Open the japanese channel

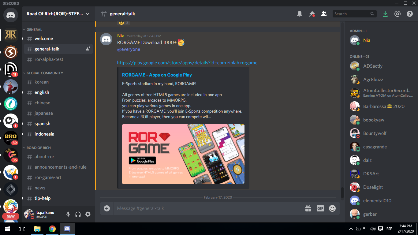coord(58,113)
